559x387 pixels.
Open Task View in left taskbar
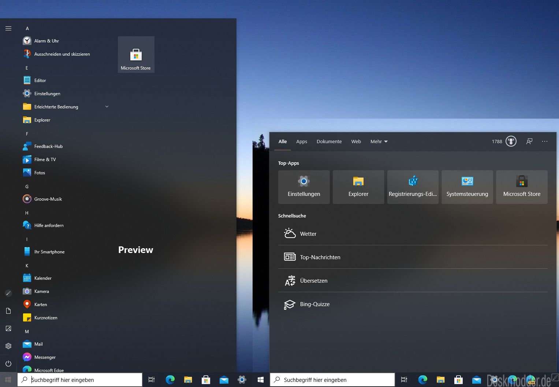[152, 380]
